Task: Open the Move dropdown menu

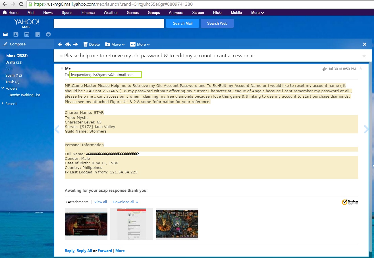Action: tap(115, 44)
